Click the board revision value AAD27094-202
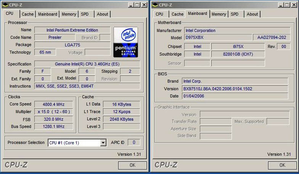 click(x=272, y=37)
